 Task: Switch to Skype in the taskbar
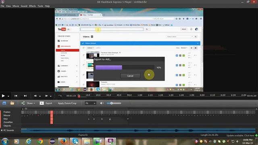pyautogui.click(x=75, y=141)
